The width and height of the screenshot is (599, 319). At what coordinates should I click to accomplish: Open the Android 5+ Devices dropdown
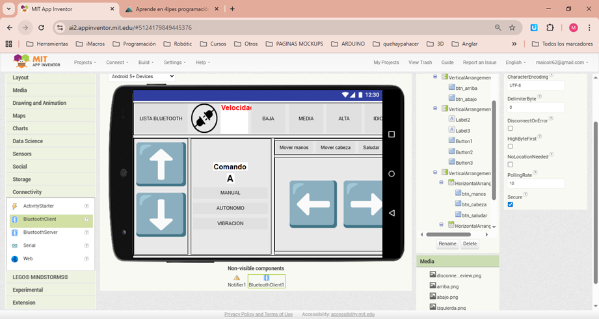point(142,76)
